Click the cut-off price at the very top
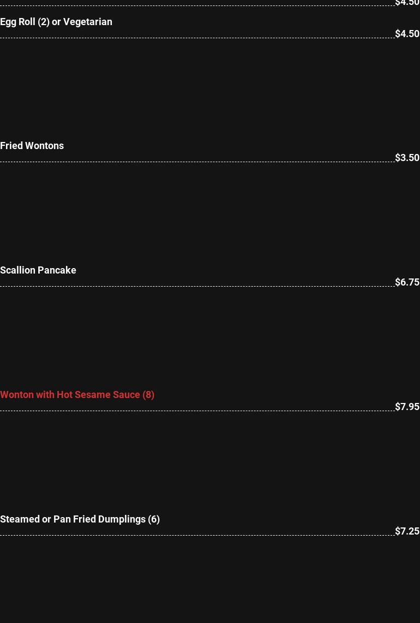This screenshot has height=623, width=420. point(407,3)
